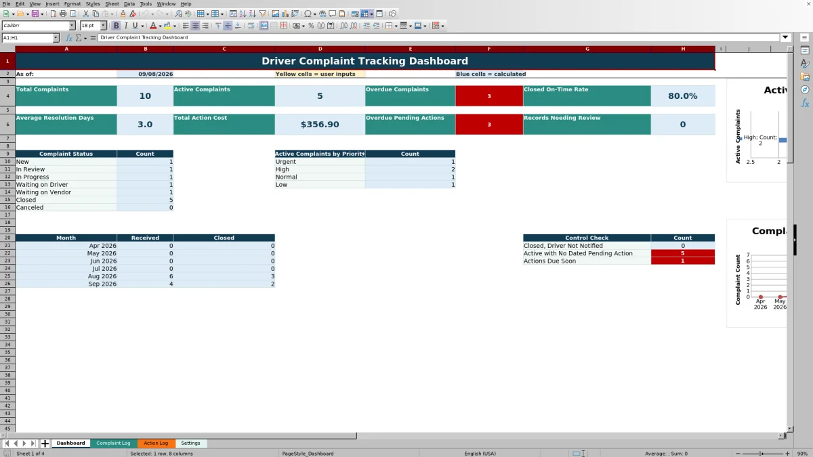The height and width of the screenshot is (457, 813).
Task: Click the Sort Descending icon
Action: click(252, 14)
